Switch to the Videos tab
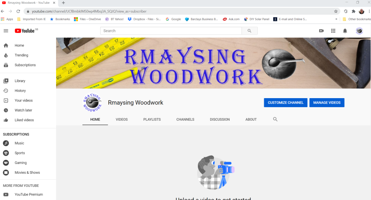Screen dimensions: 371x200 pos(122,120)
